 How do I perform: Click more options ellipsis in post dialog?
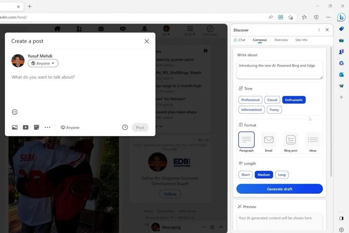tap(47, 127)
